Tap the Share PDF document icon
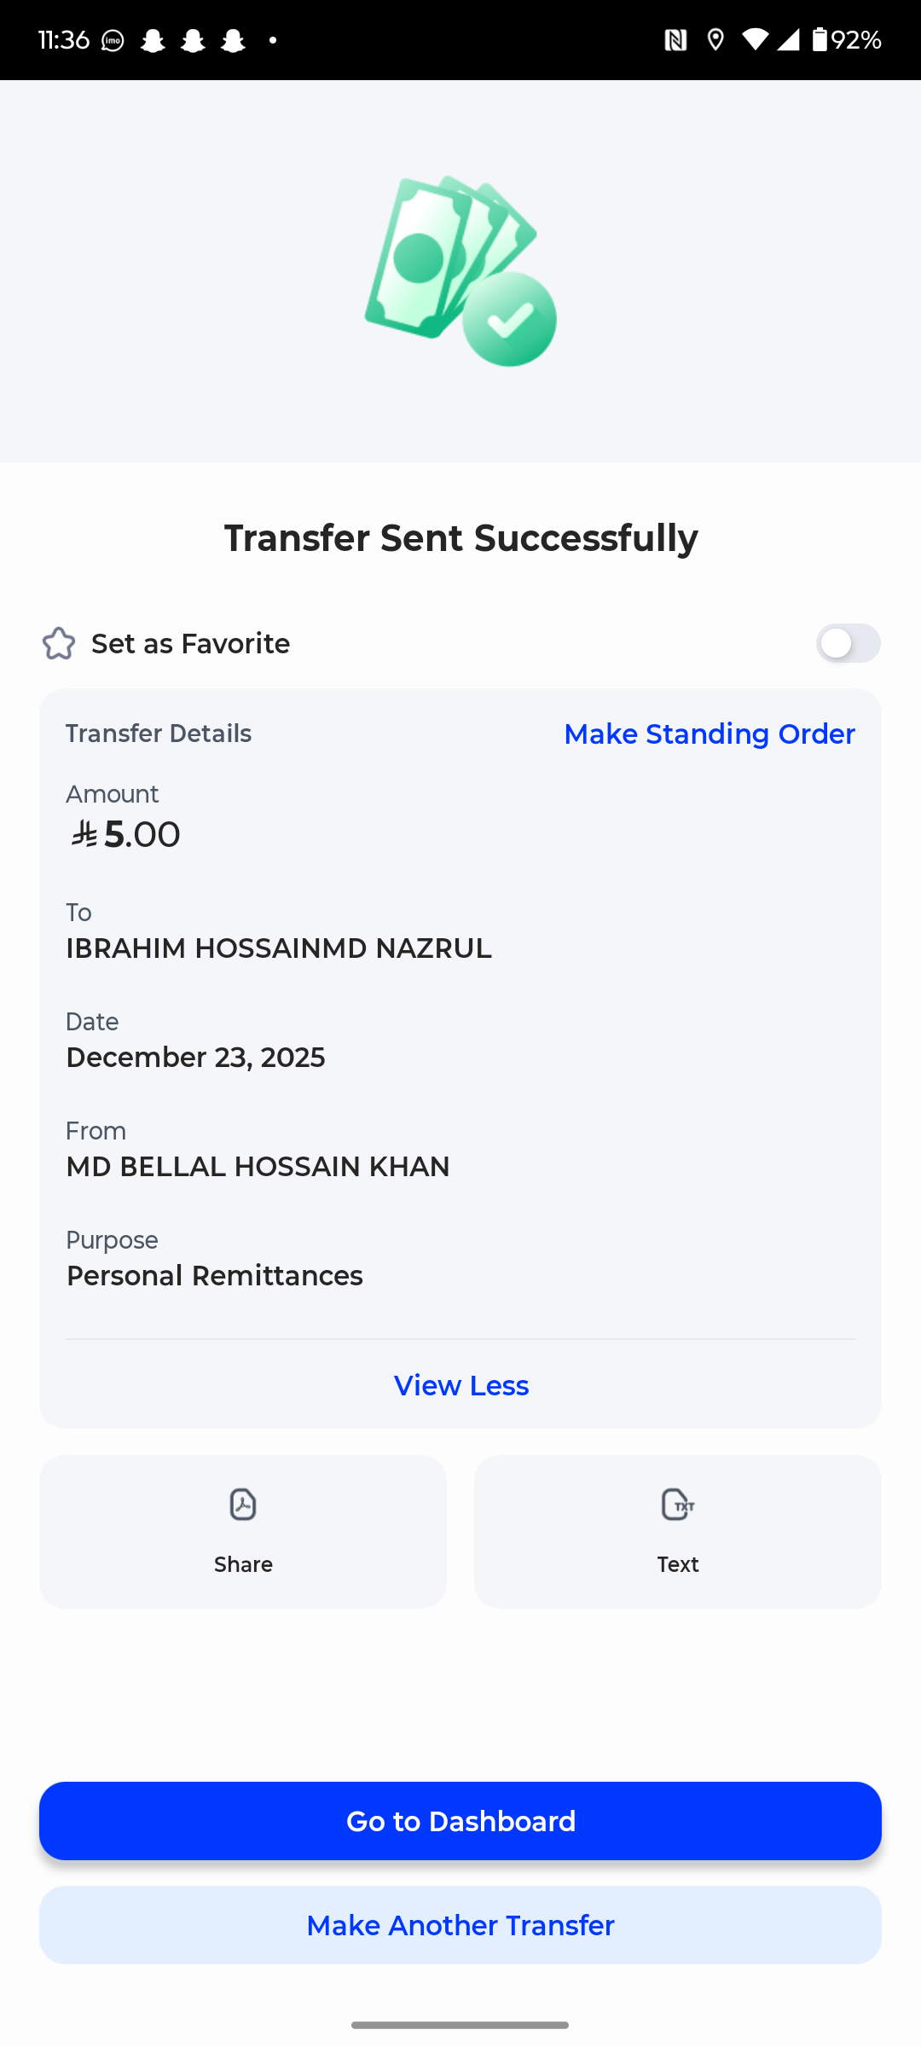This screenshot has width=921, height=2047. click(x=243, y=1505)
